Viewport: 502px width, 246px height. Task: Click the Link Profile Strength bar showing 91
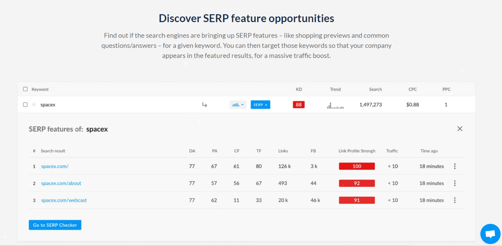pos(357,200)
